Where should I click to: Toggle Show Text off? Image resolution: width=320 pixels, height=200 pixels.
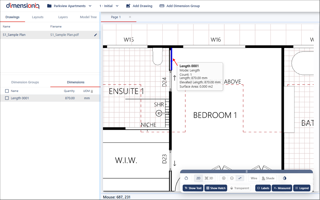(x=193, y=188)
